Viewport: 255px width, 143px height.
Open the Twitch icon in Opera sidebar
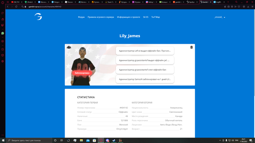(3, 25)
